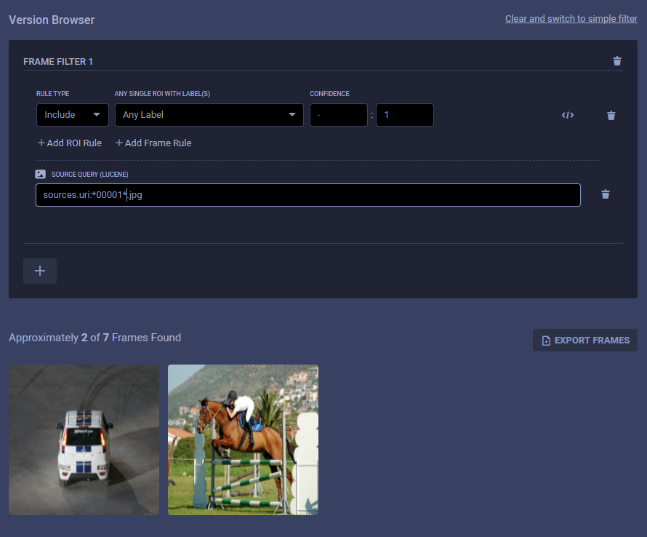Click the Frame Filter 1 header title
The height and width of the screenshot is (537, 647).
coord(58,62)
